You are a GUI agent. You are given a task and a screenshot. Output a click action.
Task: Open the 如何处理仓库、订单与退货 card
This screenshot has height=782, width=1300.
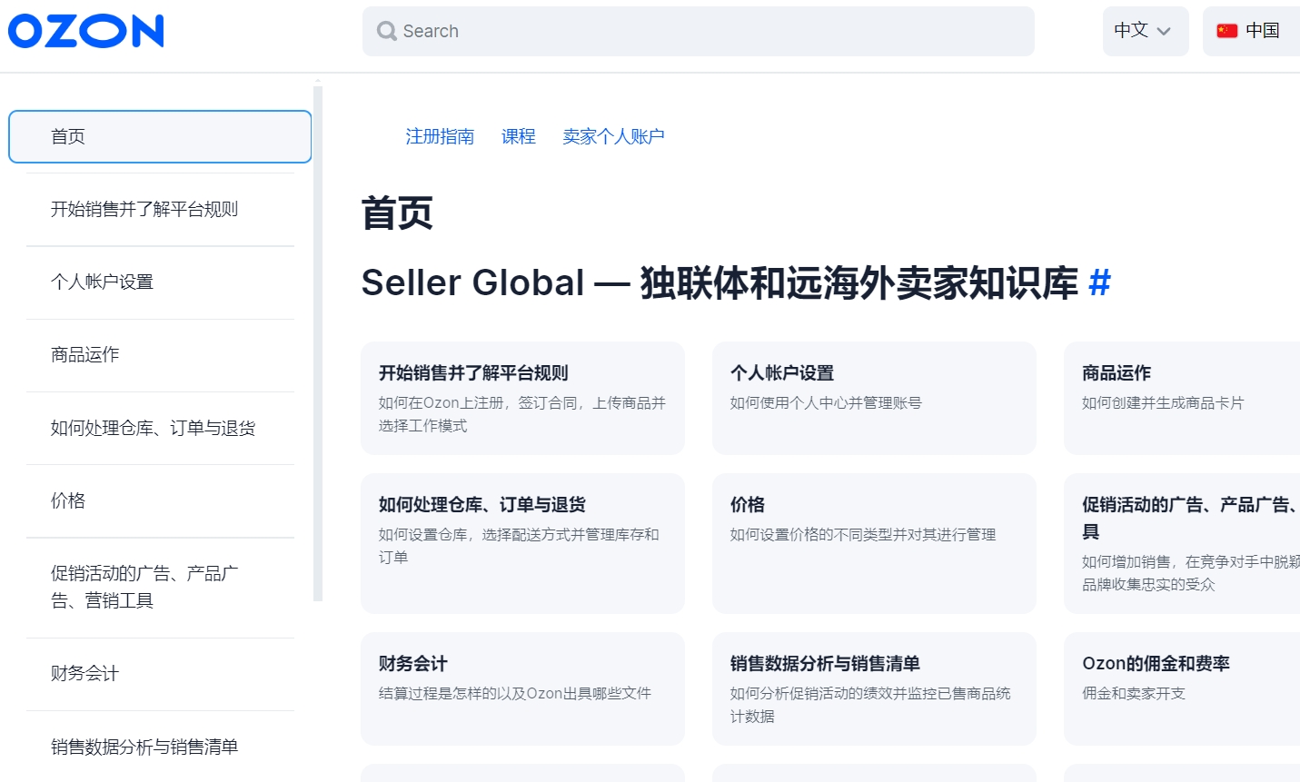pyautogui.click(x=522, y=543)
